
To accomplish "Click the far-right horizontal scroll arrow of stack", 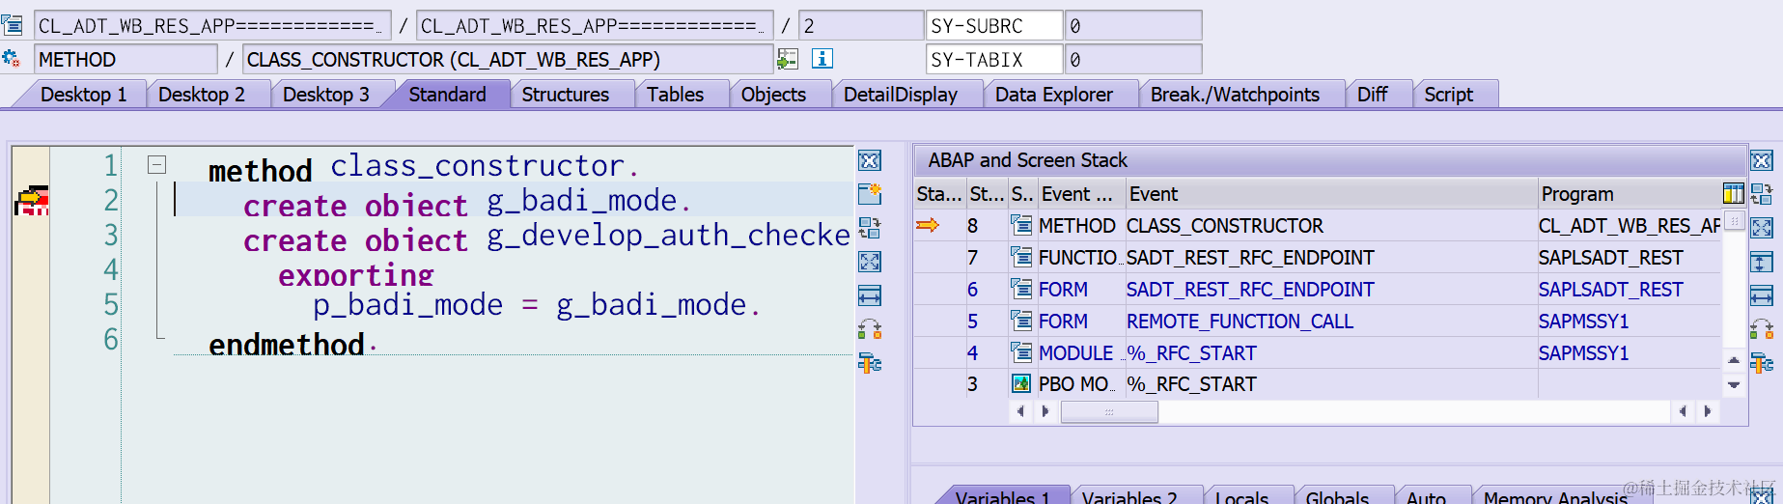I will click(x=1708, y=411).
